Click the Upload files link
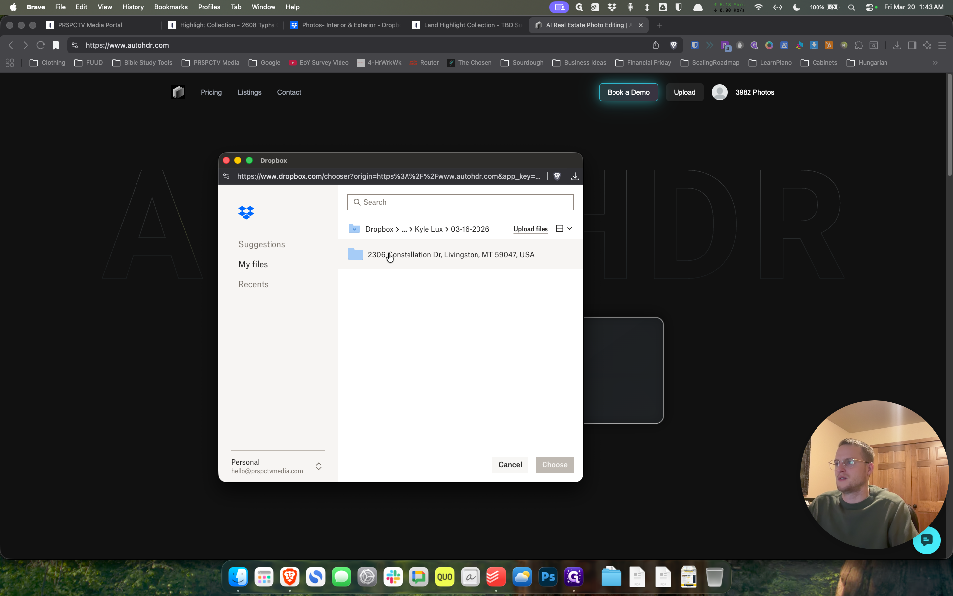 pos(531,229)
